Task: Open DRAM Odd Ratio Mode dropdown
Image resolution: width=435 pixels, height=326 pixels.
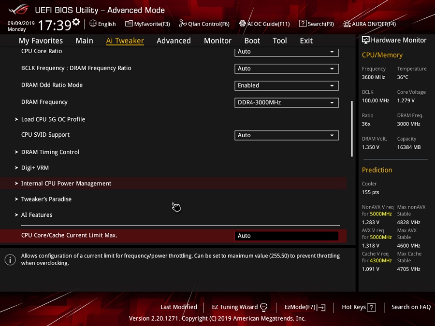Action: tap(287, 85)
